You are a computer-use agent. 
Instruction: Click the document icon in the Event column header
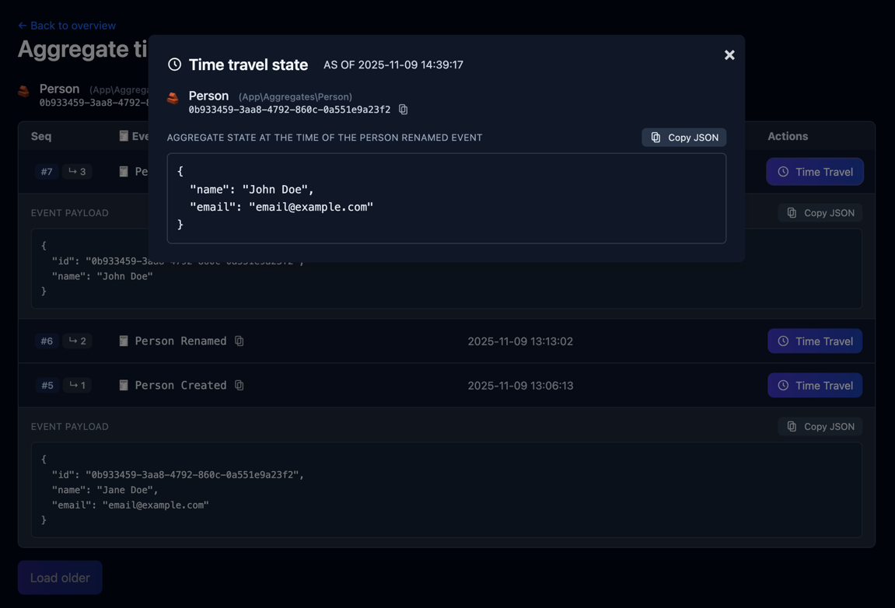point(124,135)
